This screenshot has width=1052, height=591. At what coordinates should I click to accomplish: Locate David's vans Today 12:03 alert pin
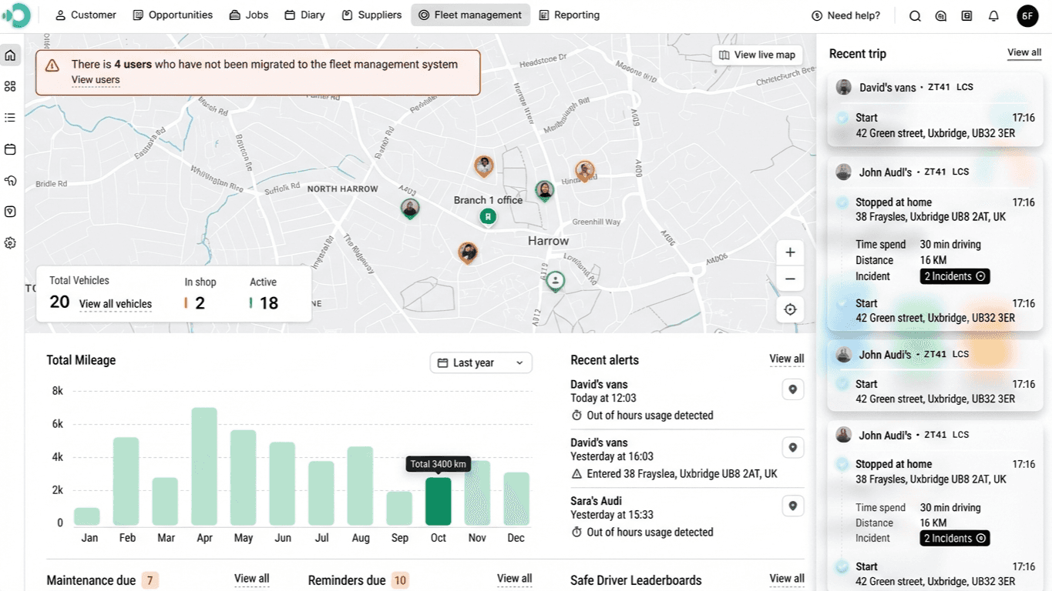[793, 389]
